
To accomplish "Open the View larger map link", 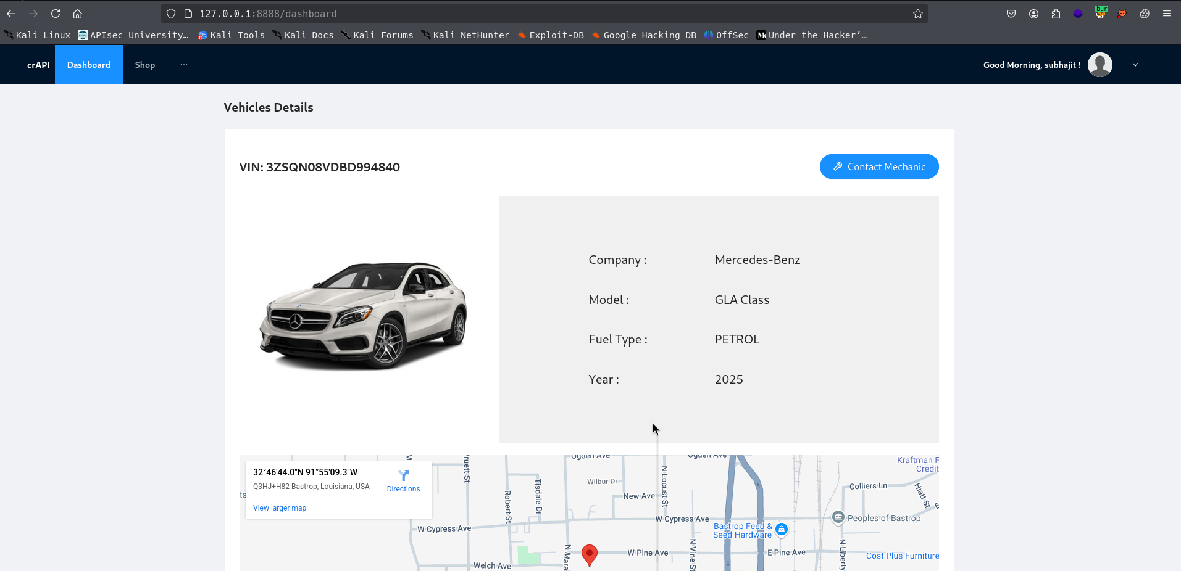I will [280, 508].
